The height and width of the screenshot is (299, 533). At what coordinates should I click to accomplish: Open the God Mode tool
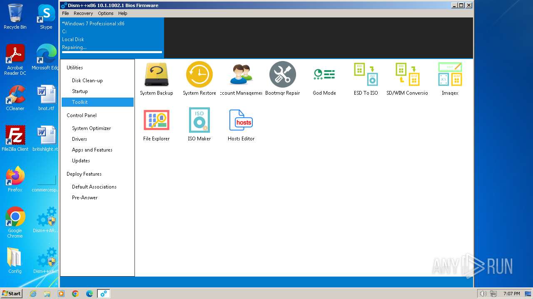click(x=324, y=79)
